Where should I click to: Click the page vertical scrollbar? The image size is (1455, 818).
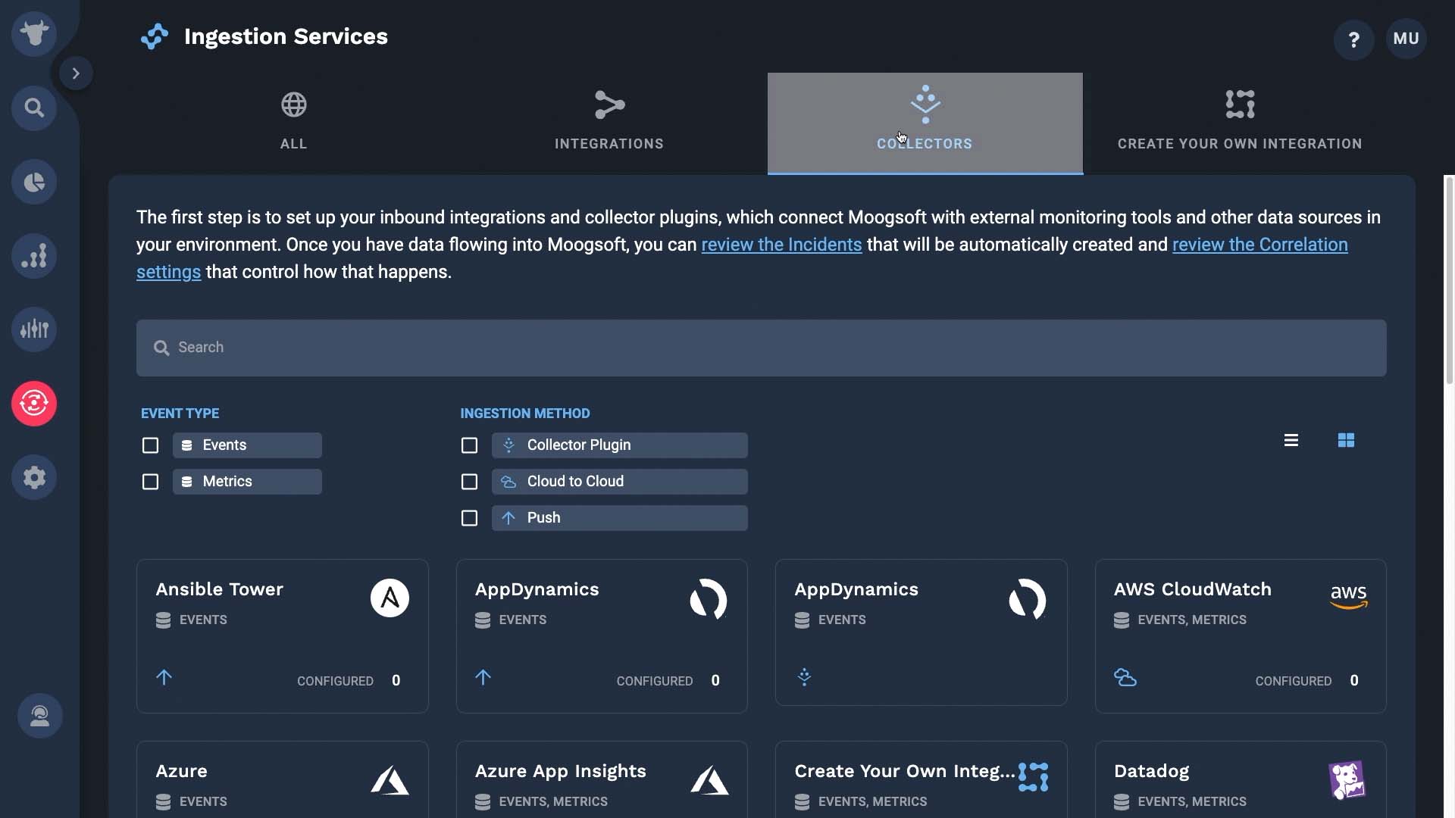1449,280
